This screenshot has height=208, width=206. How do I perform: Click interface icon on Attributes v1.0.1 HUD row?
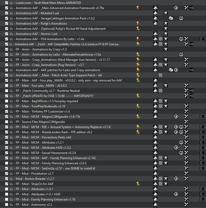point(176,194)
